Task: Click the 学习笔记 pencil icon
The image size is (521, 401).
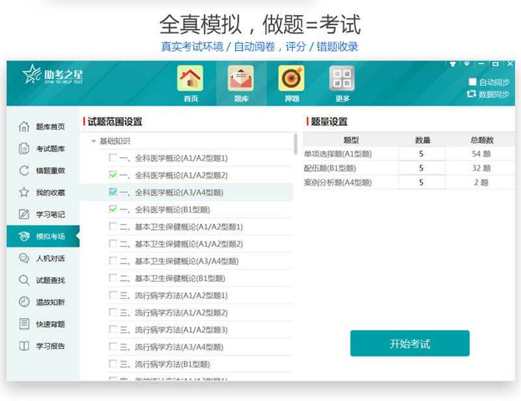Action: tap(24, 214)
